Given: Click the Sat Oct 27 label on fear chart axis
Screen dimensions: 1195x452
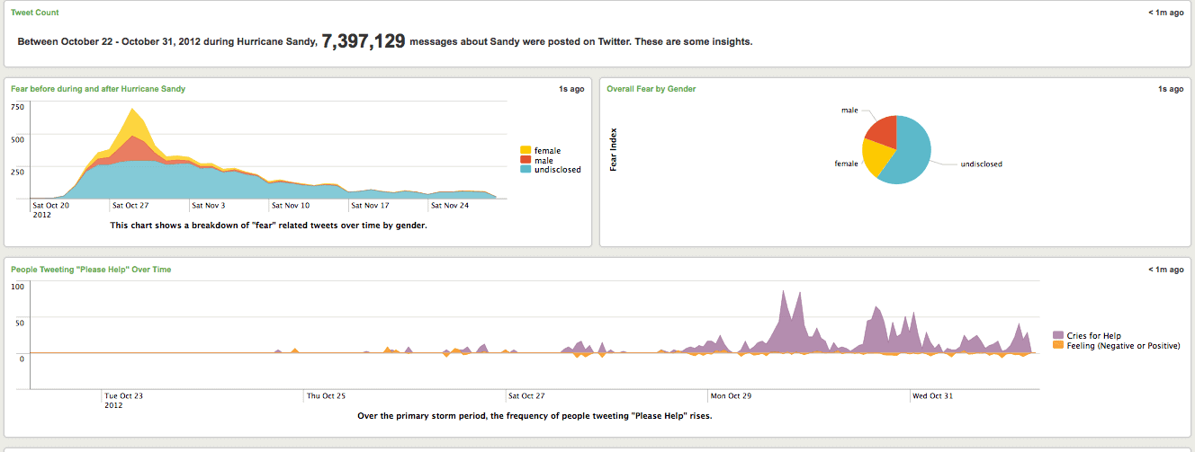Looking at the screenshot, I should point(130,205).
